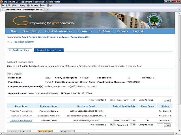This screenshot has height=135, width=181.
Task: Click panel monitor phone number 7035555252
Action: [133, 82]
